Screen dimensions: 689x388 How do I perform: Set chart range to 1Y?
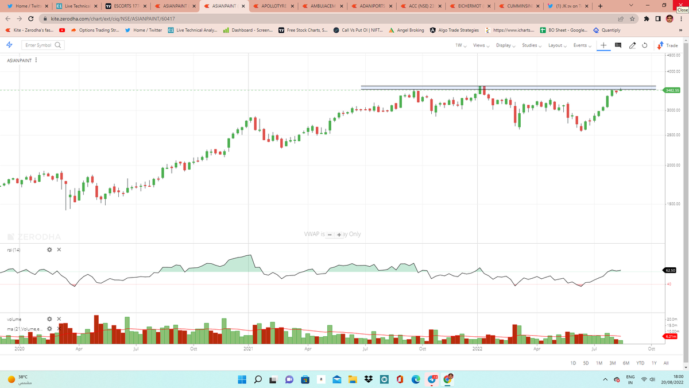(654, 363)
